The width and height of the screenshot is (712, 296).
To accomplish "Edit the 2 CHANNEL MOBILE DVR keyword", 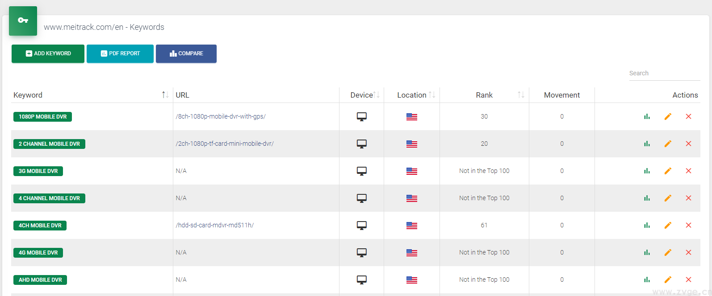I will (x=668, y=144).
